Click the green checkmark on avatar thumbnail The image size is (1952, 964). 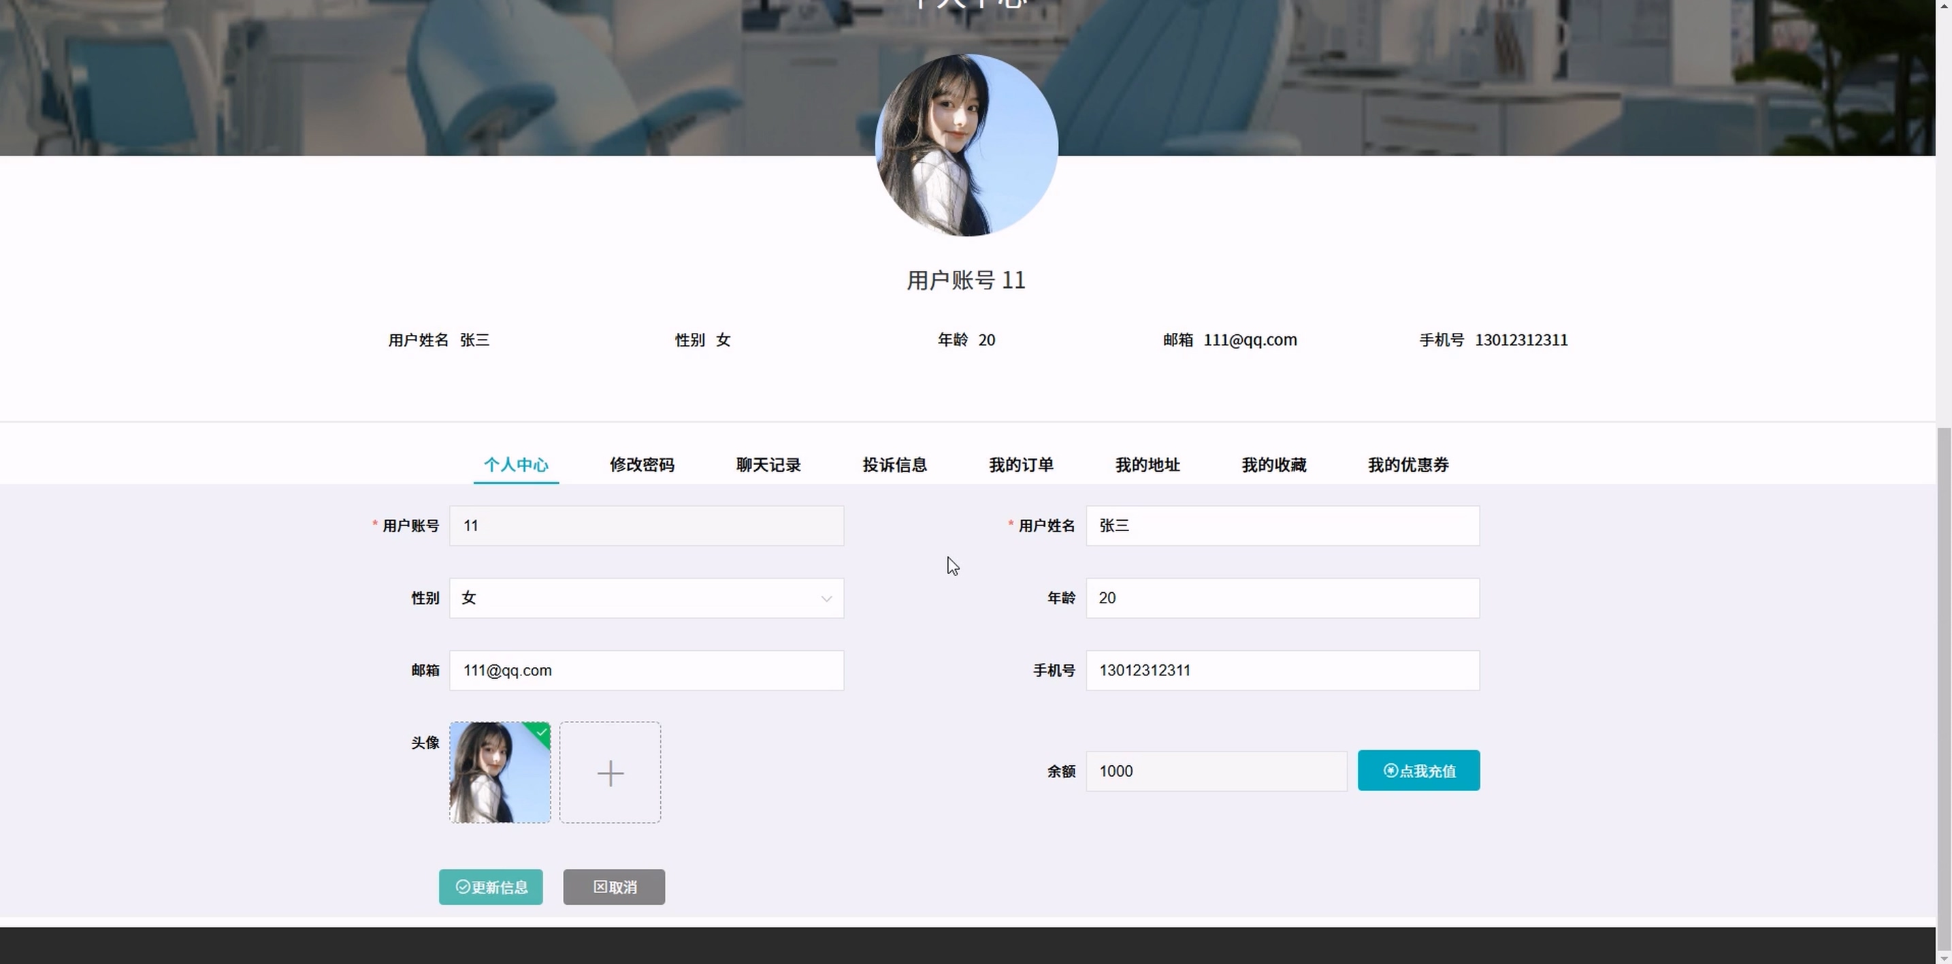541,732
